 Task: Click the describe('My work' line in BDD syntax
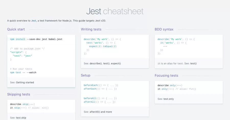point(176,39)
